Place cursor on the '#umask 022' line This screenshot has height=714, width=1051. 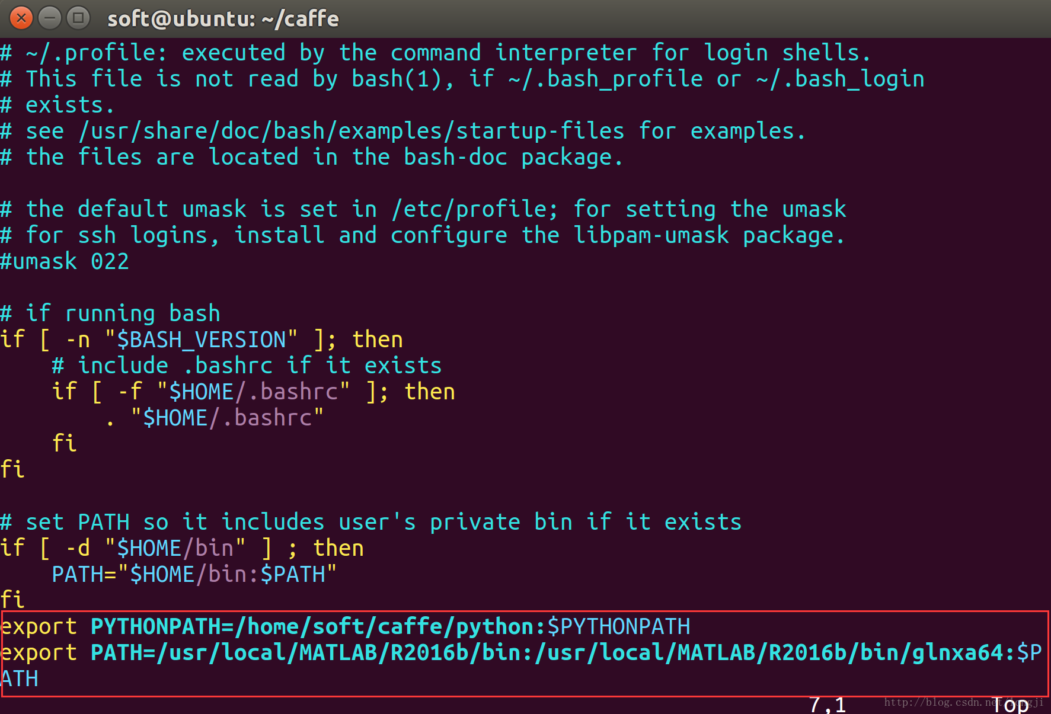tap(65, 261)
